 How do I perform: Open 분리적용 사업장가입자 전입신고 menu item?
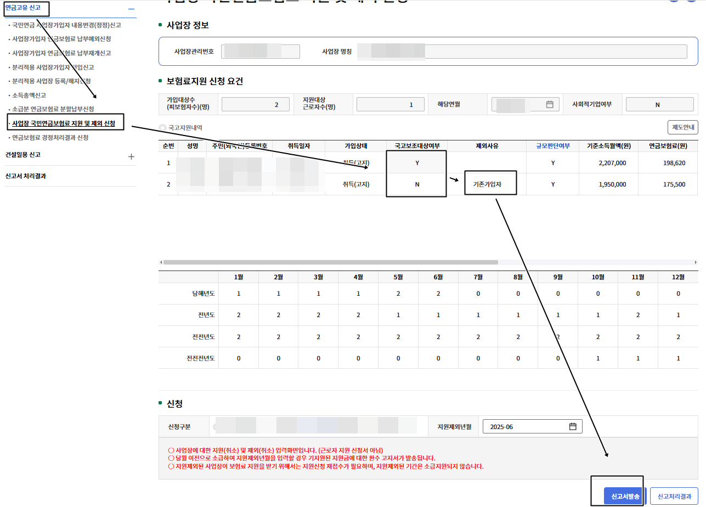point(53,67)
